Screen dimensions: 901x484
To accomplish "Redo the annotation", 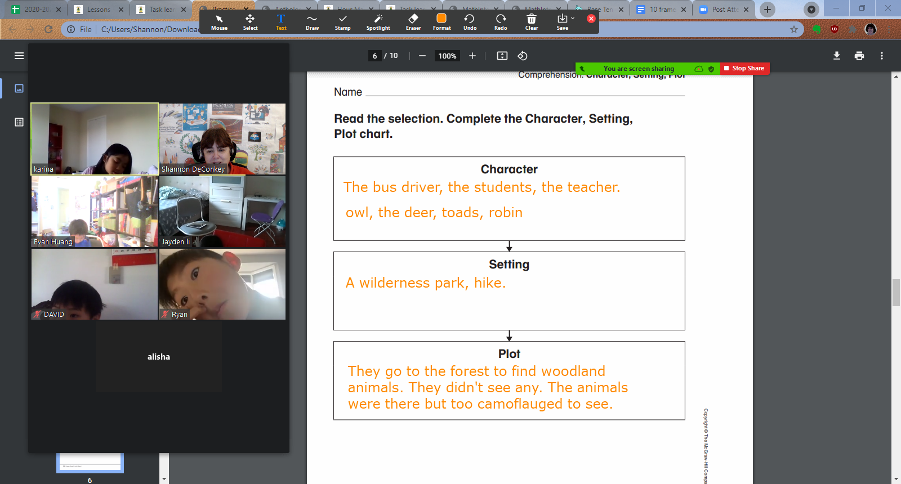I will point(501,23).
